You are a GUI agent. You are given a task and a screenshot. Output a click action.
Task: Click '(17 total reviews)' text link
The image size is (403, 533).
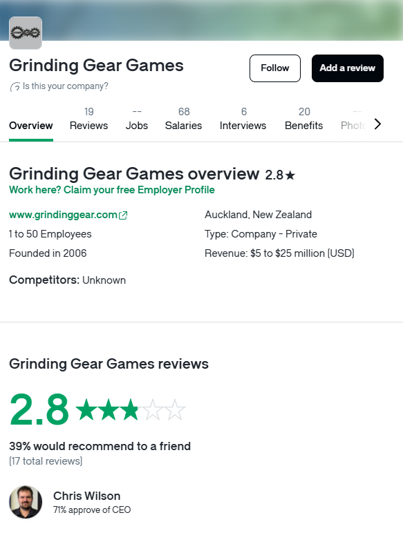coord(46,461)
